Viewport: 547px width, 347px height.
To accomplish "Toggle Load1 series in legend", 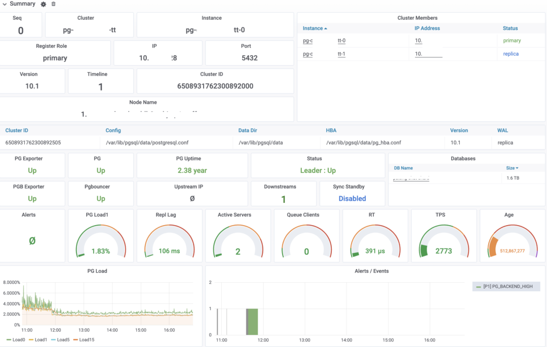I will 41,339.
